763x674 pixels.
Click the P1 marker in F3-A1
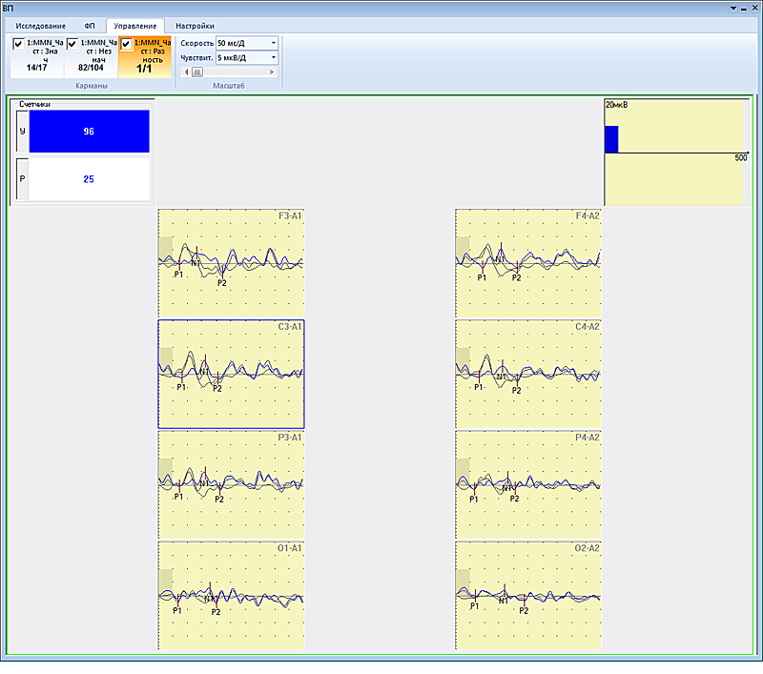[x=178, y=275]
